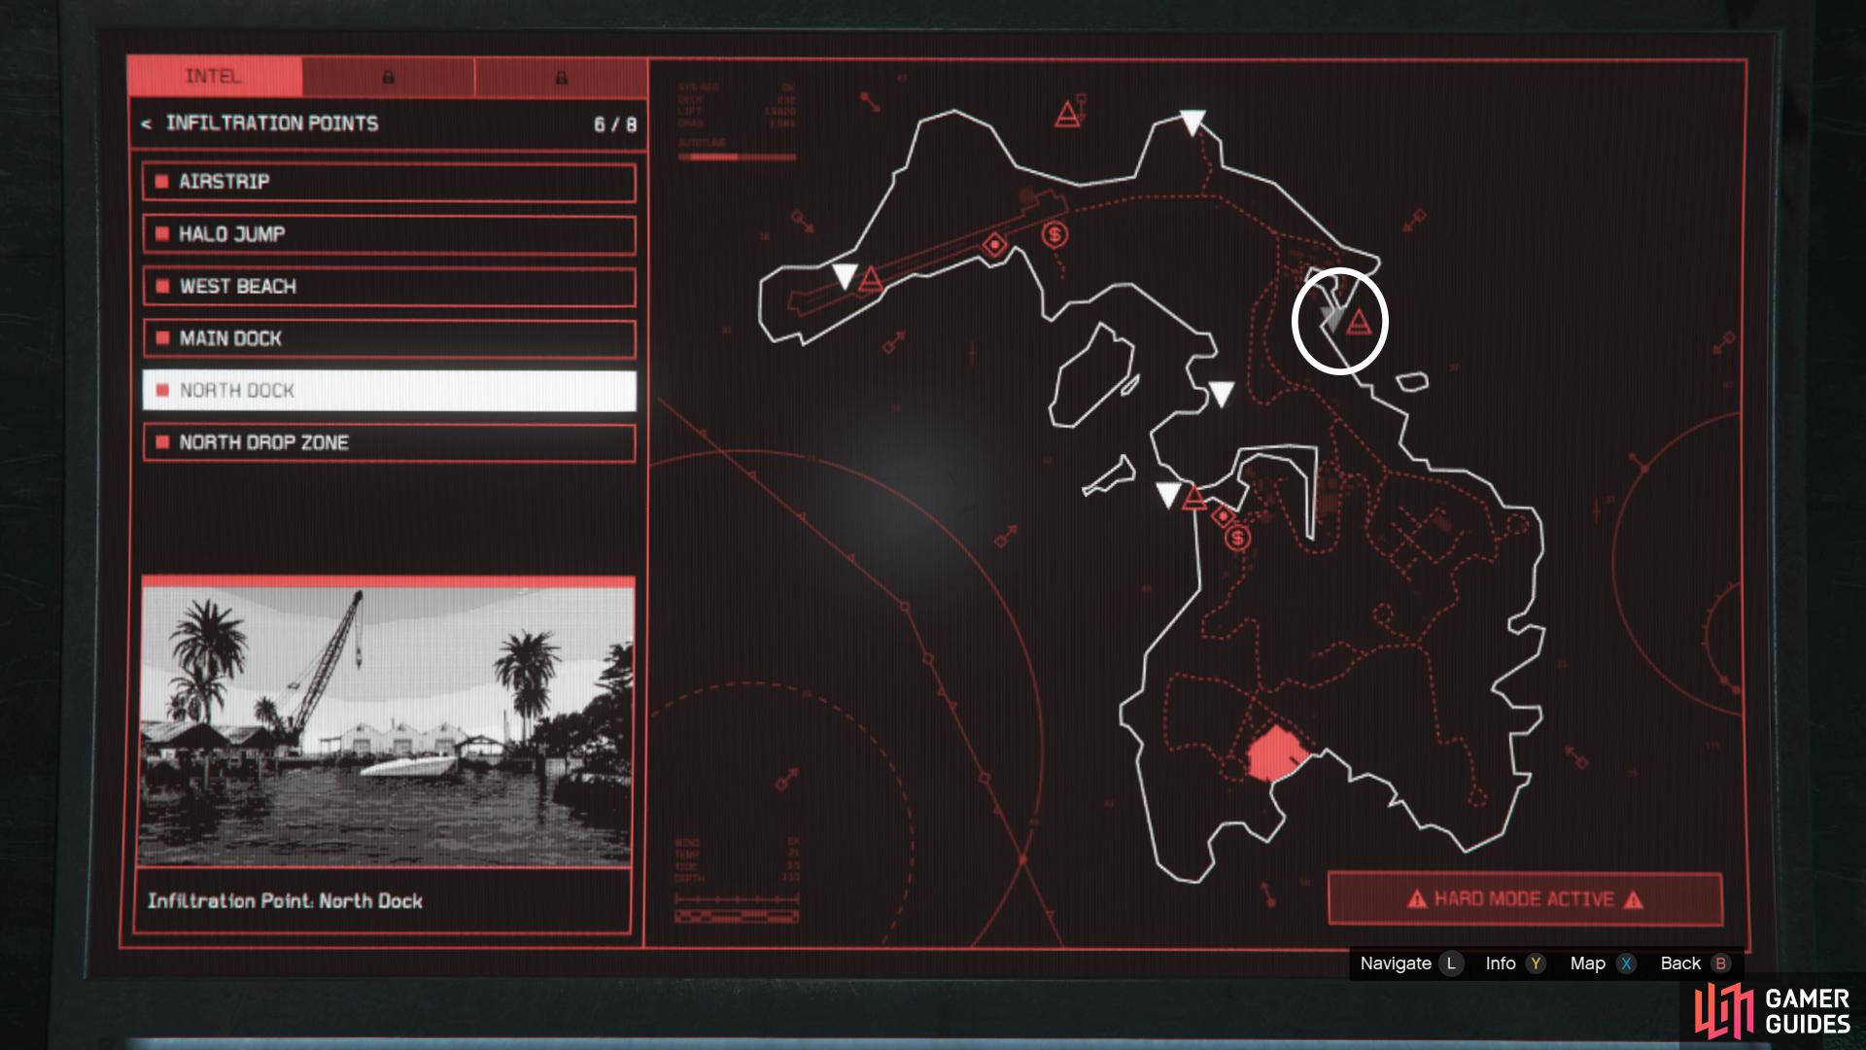Open the North Dock preview photo
1866x1050 pixels.
pos(388,721)
